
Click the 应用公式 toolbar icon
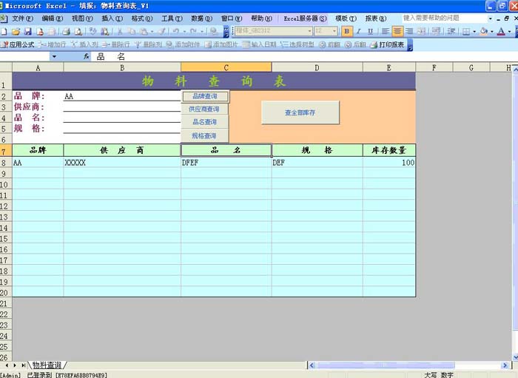click(18, 45)
